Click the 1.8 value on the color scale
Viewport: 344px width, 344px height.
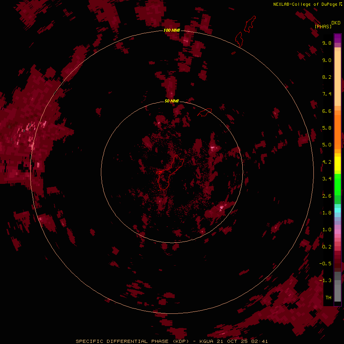327,213
